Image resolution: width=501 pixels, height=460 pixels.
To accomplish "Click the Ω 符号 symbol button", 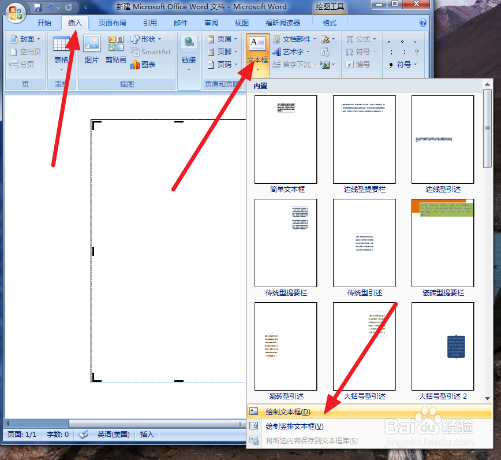I will coord(360,52).
